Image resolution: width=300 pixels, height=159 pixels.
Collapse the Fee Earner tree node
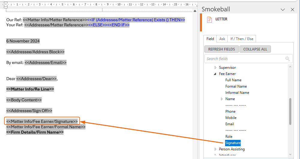tap(215, 74)
